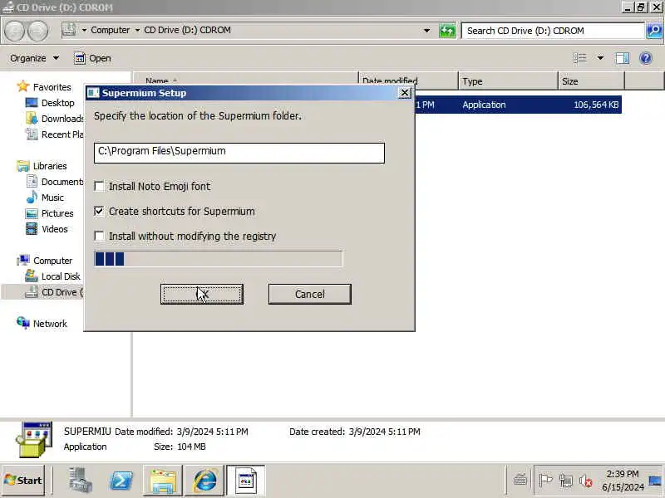Click the Action Center flag tray icon

(545, 481)
